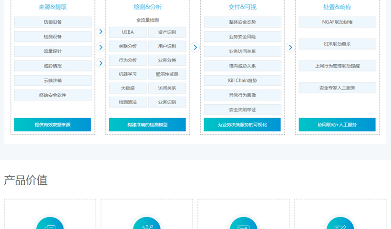
Task: Select the Kill Chain趋势 item
Action: [242, 80]
